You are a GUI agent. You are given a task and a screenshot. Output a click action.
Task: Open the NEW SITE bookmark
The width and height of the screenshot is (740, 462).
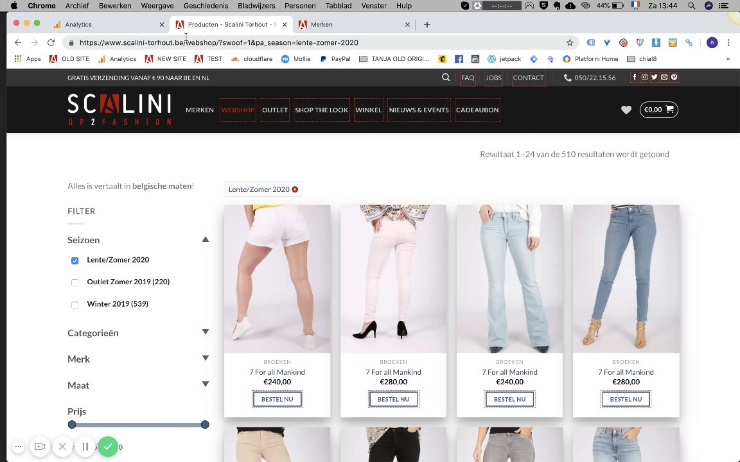coord(165,59)
